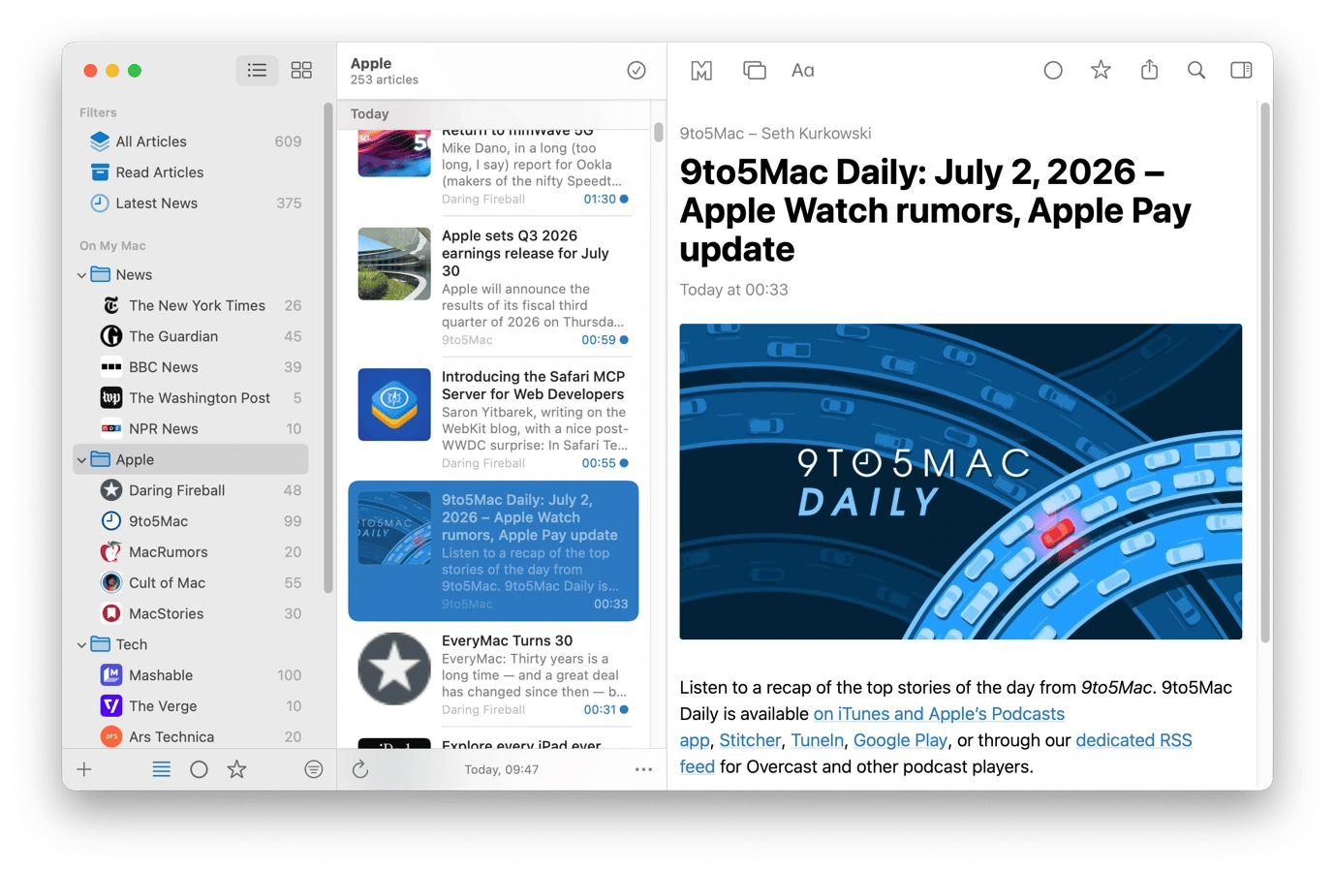Open MacStories feed
The height and width of the screenshot is (872, 1335).
tap(191, 614)
